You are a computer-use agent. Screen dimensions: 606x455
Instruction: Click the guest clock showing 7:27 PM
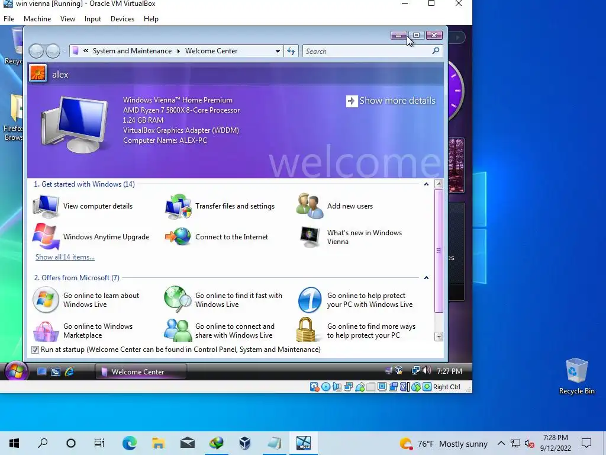point(450,371)
